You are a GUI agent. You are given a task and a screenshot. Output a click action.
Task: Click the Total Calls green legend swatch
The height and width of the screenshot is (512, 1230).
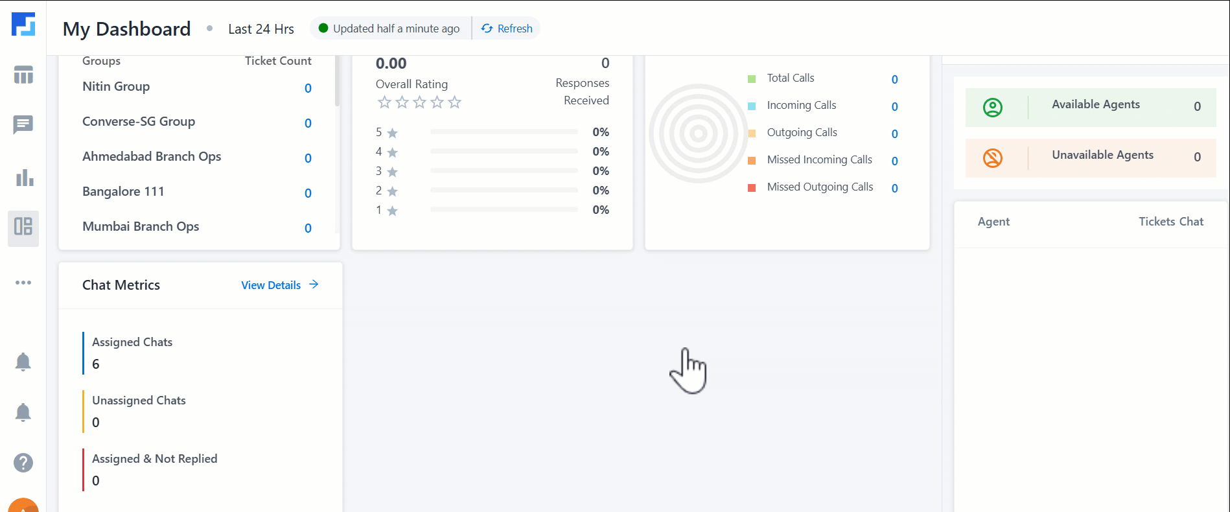pyautogui.click(x=752, y=79)
